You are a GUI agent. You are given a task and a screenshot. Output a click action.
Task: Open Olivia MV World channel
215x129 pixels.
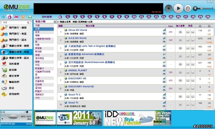(x=78, y=30)
